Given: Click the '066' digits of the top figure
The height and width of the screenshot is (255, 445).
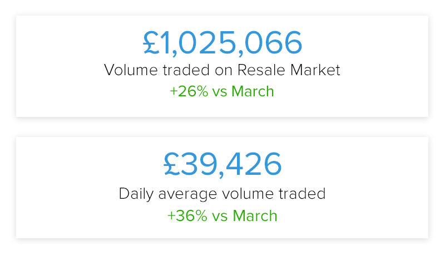Looking at the screenshot, I should pos(273,43).
